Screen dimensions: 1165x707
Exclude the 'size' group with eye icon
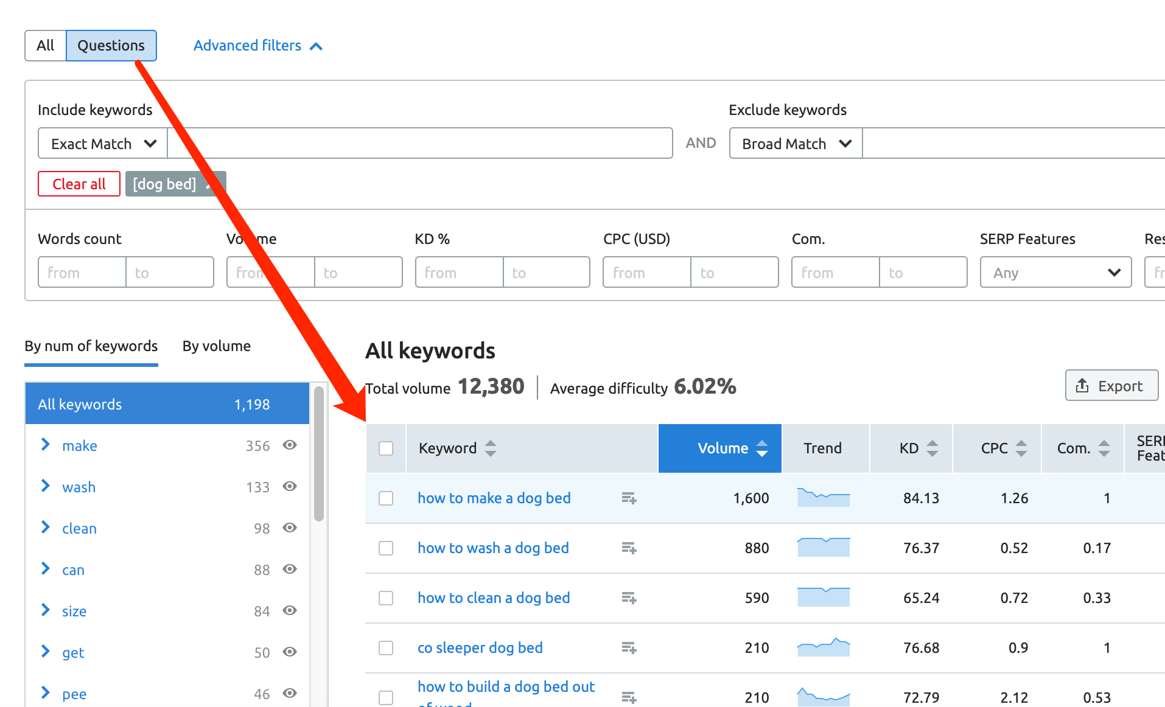click(290, 610)
